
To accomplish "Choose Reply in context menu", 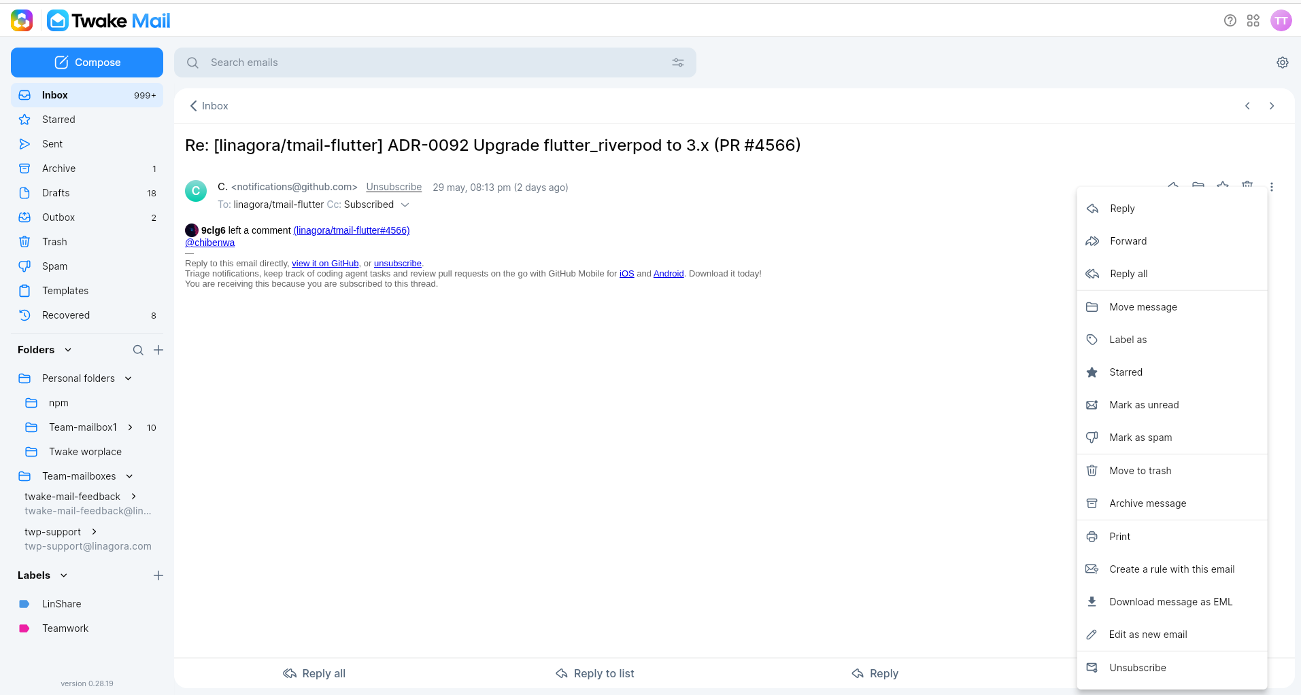I will (x=1172, y=209).
